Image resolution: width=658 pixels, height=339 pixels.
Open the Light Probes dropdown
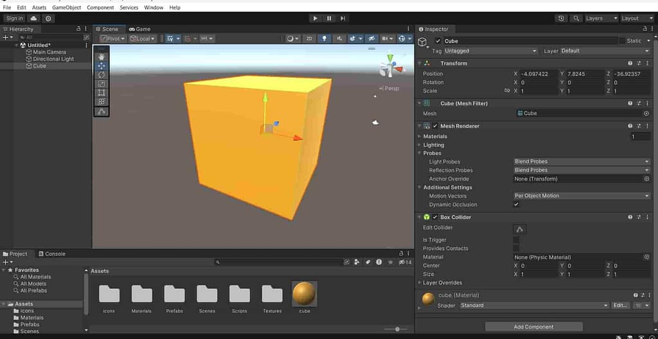(x=582, y=162)
